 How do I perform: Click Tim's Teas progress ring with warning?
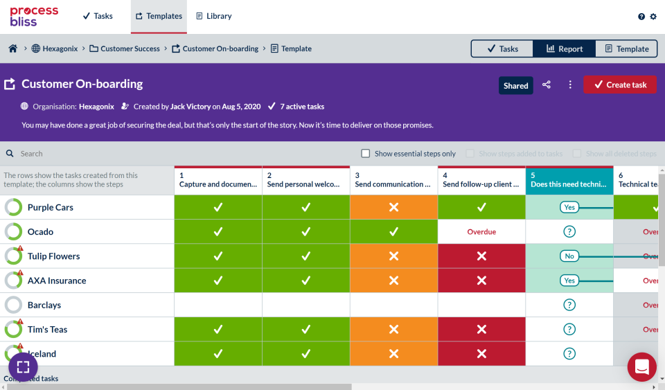[14, 329]
